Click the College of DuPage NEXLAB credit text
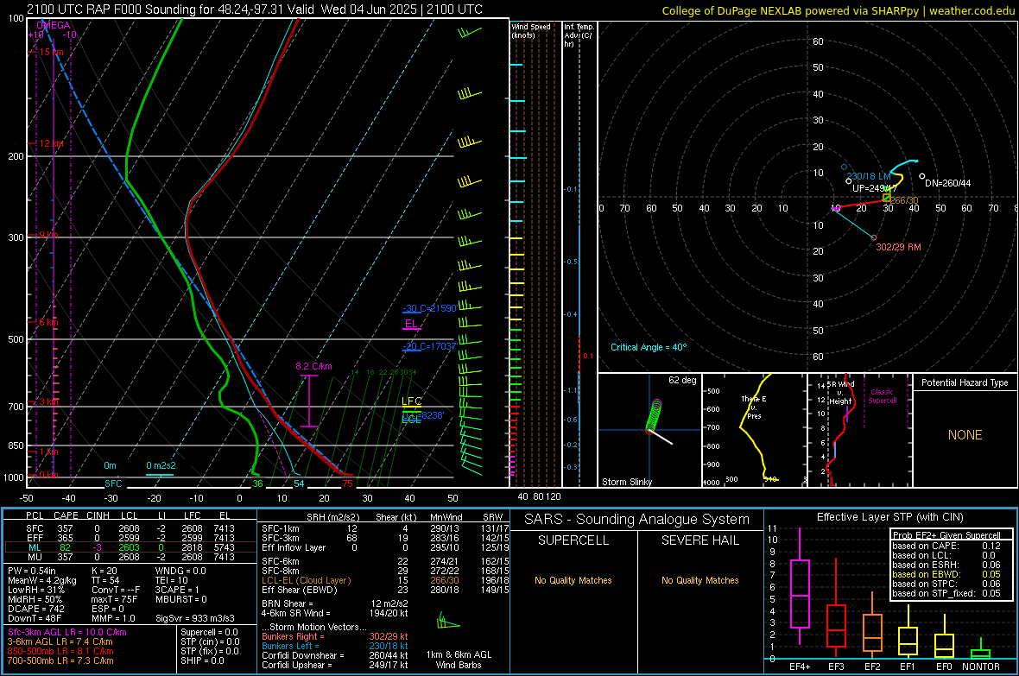The image size is (1019, 676). pyautogui.click(x=838, y=10)
